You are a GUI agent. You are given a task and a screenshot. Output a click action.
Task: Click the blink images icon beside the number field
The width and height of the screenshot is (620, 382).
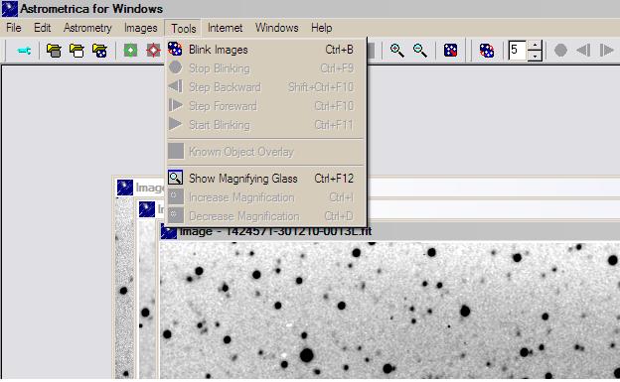click(x=487, y=51)
